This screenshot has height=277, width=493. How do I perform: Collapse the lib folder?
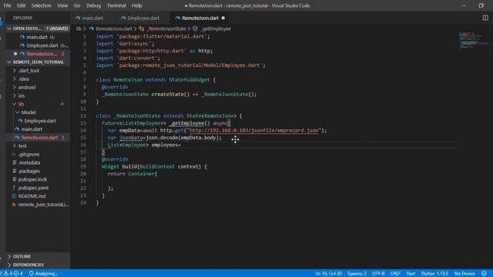coord(14,104)
